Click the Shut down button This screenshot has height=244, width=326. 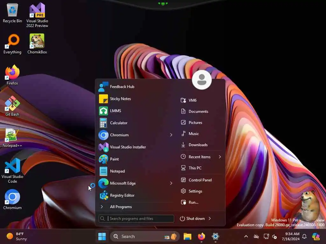point(192,219)
